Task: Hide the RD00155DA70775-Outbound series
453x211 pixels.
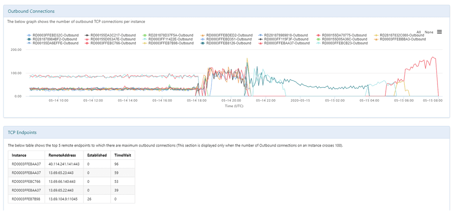Action: 341,35
